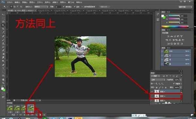Select the Crop tool

point(3,29)
